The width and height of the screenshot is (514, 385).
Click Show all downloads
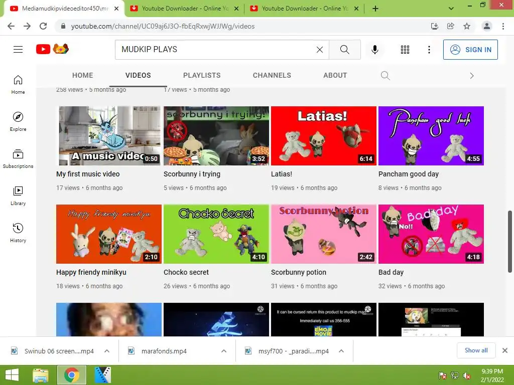click(476, 350)
